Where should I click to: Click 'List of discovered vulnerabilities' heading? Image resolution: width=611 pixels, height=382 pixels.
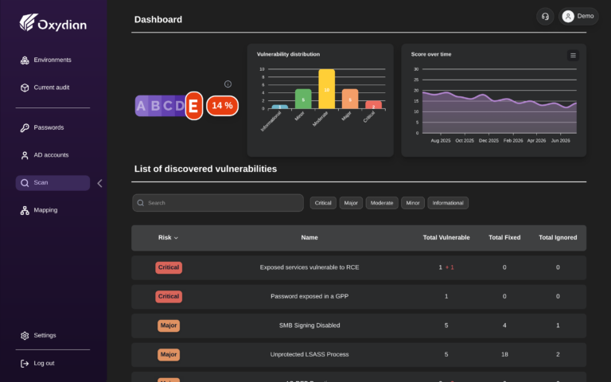tap(205, 169)
